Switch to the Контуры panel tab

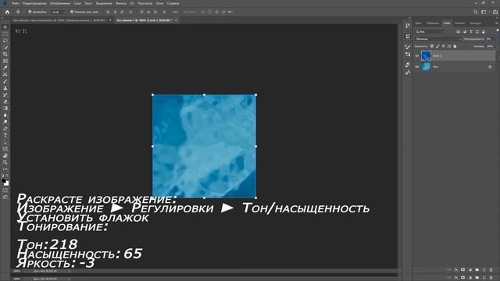tap(475, 23)
